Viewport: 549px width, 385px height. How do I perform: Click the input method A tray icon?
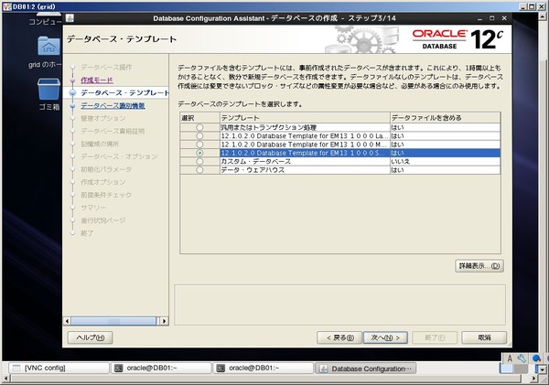tap(510, 358)
